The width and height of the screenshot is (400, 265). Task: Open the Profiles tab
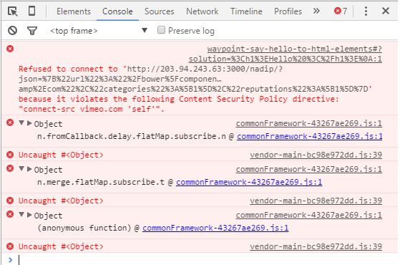tap(288, 11)
